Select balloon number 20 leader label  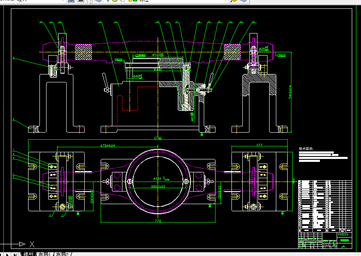coord(219,22)
